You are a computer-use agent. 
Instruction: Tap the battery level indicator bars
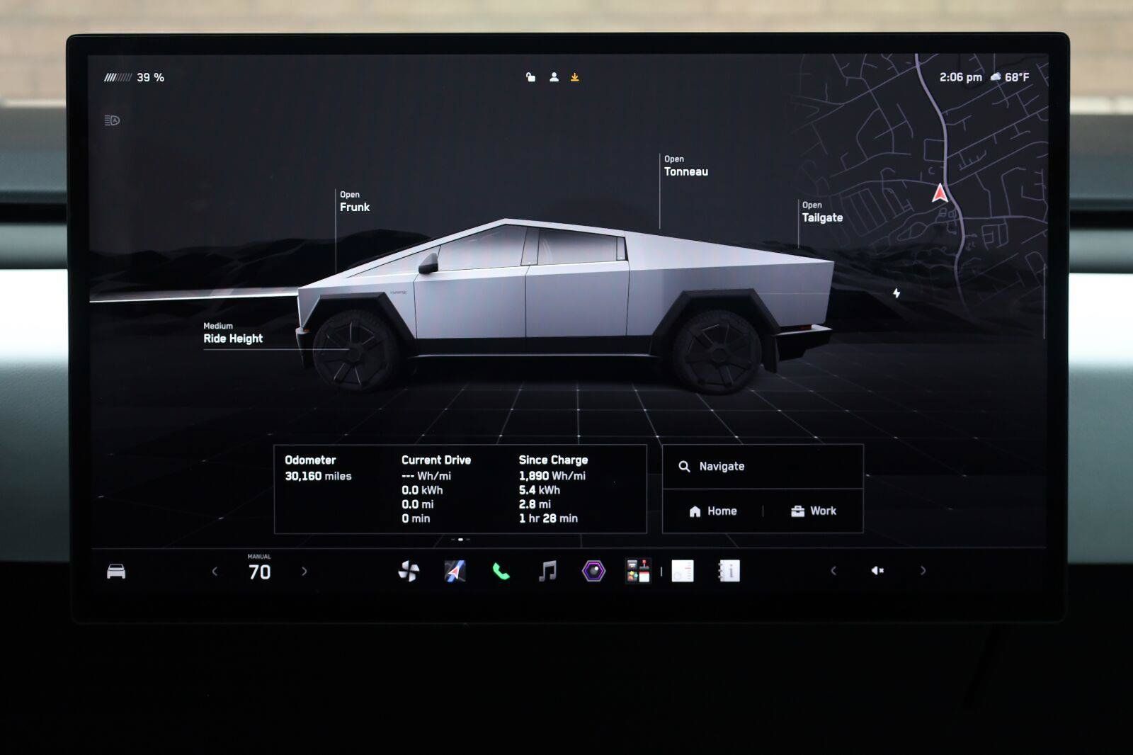118,77
